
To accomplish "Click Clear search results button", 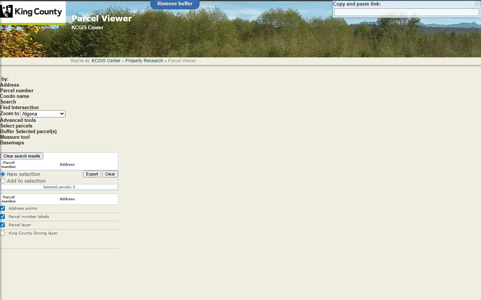I will pos(22,156).
